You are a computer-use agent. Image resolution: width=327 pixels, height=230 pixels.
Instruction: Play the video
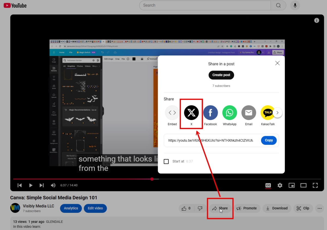click(x=31, y=185)
